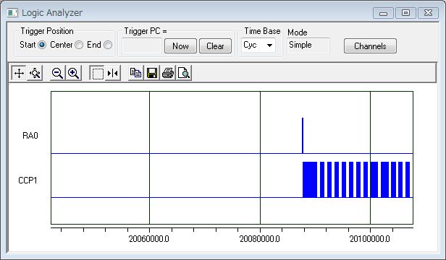Save the waveform with floppy icon

pyautogui.click(x=152, y=73)
